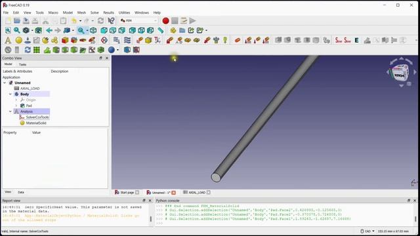Click the navigation cube in 3D view

point(401,73)
